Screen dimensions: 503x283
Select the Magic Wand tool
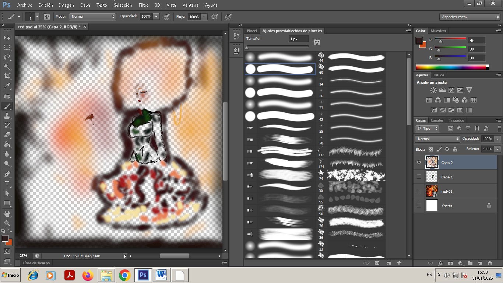coord(7,67)
